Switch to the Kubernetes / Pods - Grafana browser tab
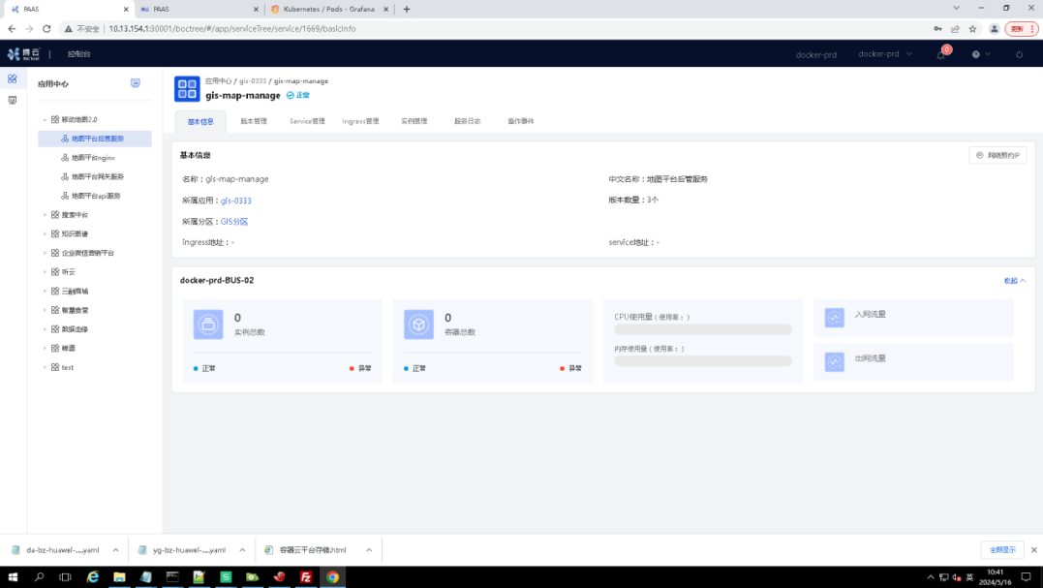Image resolution: width=1043 pixels, height=588 pixels. tap(329, 10)
